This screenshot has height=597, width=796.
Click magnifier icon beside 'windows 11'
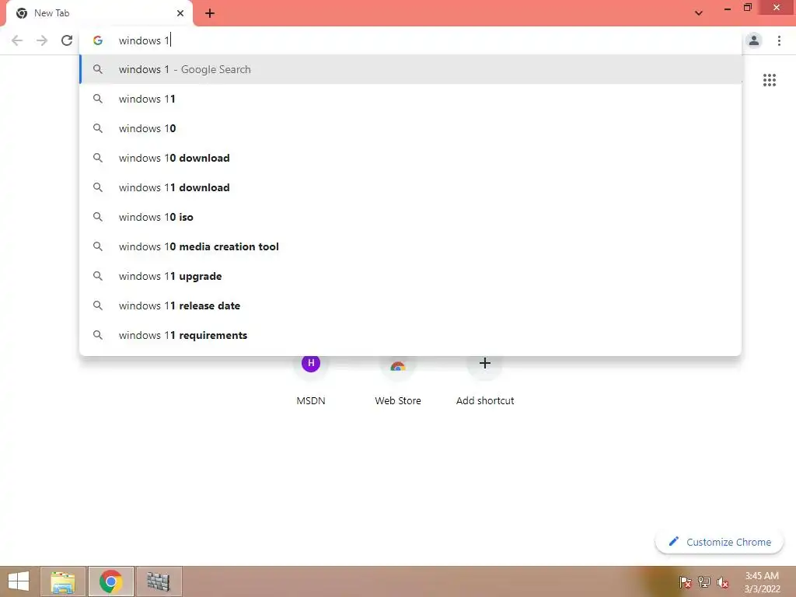pos(98,99)
